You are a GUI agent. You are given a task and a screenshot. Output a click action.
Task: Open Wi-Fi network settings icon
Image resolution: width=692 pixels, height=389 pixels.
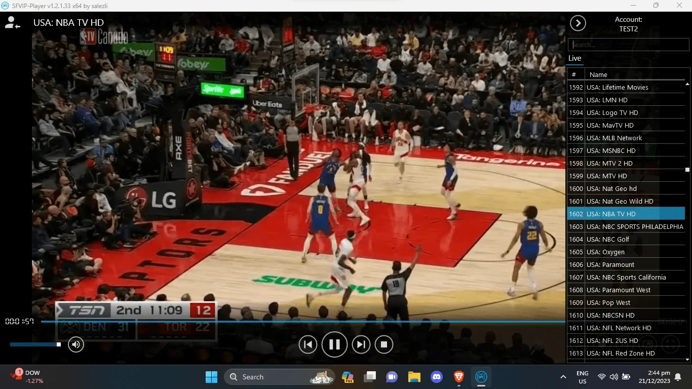602,377
